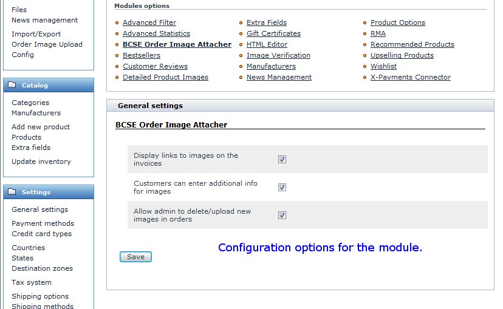Save the module configuration

click(x=135, y=257)
